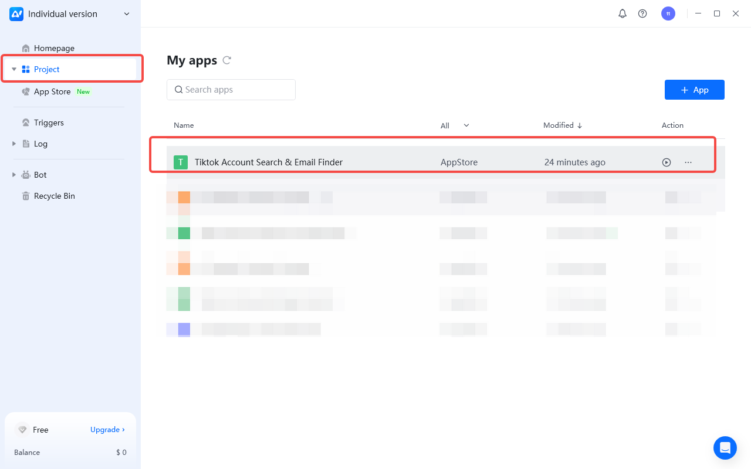Click the Balance $ 0 value

(x=121, y=453)
